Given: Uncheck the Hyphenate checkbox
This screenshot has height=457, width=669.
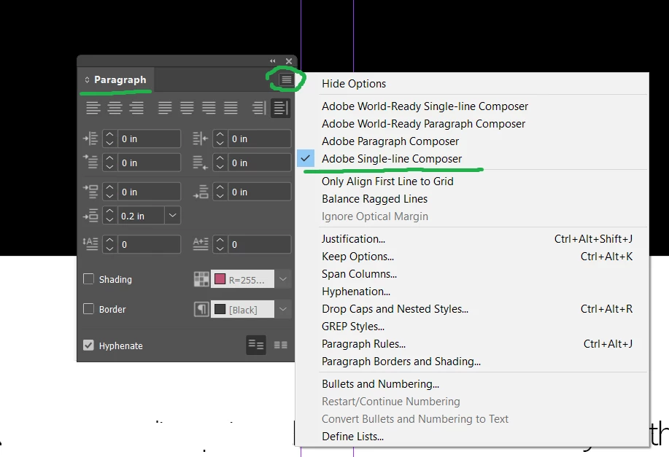Looking at the screenshot, I should coord(88,345).
